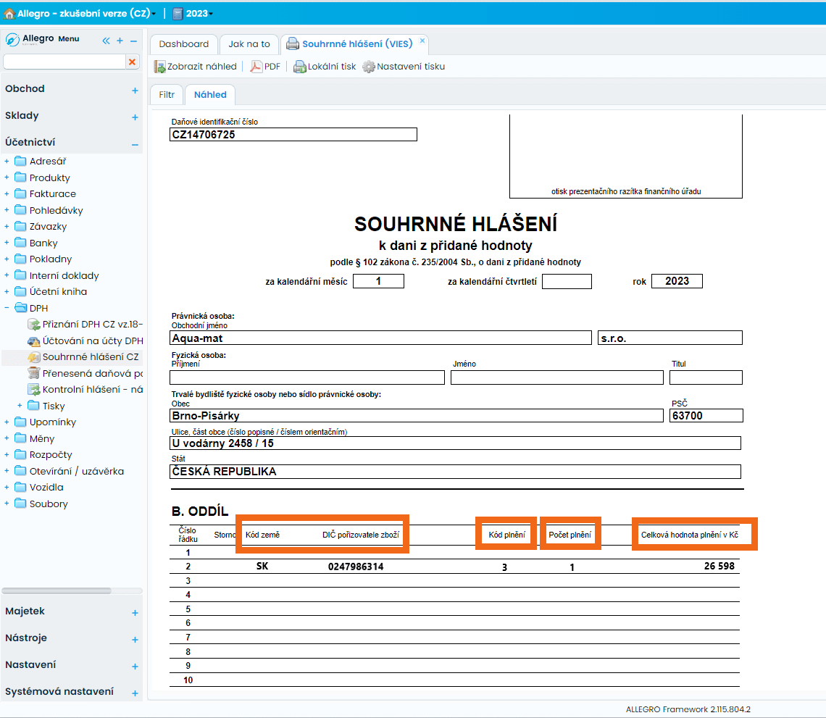Screen dimensions: 826x718
Task: Open Rozpočty in the tree
Action: 51,454
